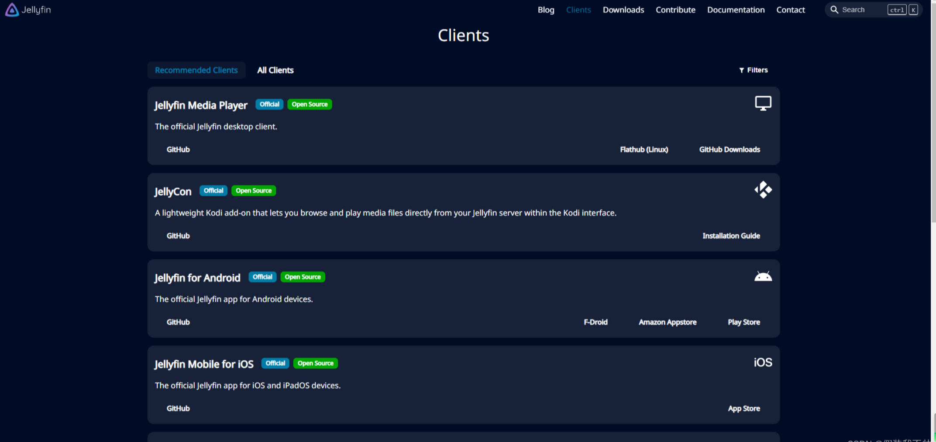Click Open Source badge on Jellyfin Media Player
Image resolution: width=936 pixels, height=442 pixels.
point(310,104)
